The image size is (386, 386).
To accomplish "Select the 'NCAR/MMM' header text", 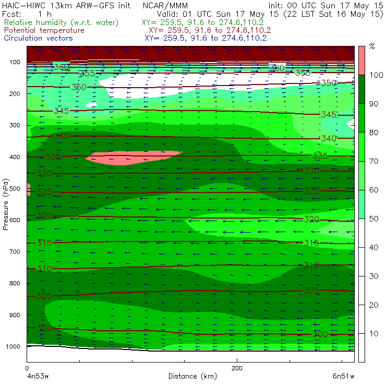I will tap(165, 6).
